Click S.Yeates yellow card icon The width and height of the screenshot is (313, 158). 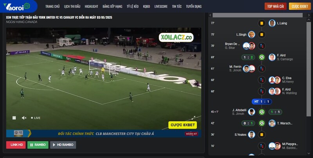[262, 135]
